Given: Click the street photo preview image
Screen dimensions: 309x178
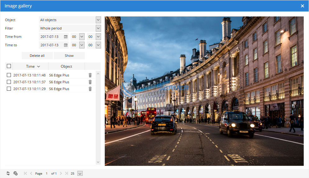Looking at the screenshot, I should point(204,91).
